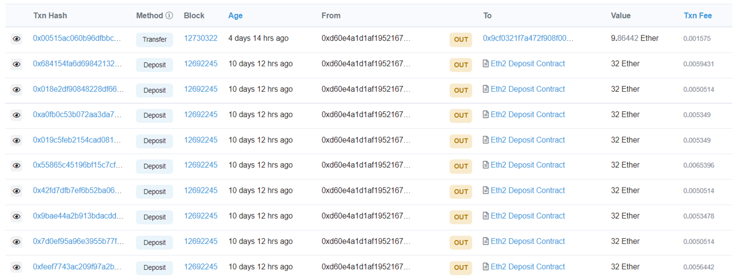
Task: Switch Txn Fee column header display
Action: click(697, 16)
